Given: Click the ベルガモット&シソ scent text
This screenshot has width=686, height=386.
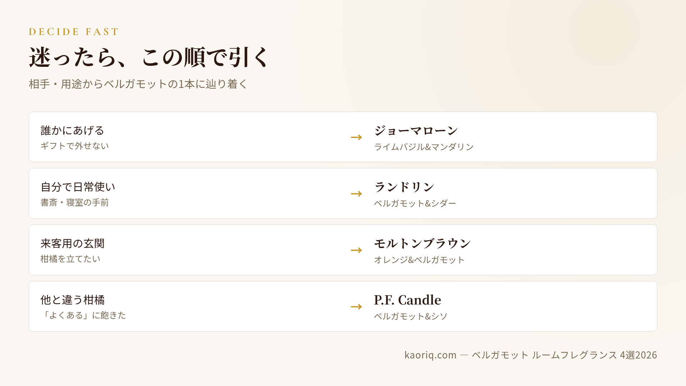Looking at the screenshot, I should coord(411,316).
